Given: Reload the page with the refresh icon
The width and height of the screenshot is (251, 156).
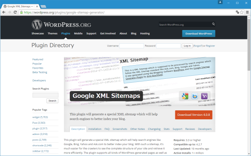Looking at the screenshot, I should pyautogui.click(x=15, y=12).
